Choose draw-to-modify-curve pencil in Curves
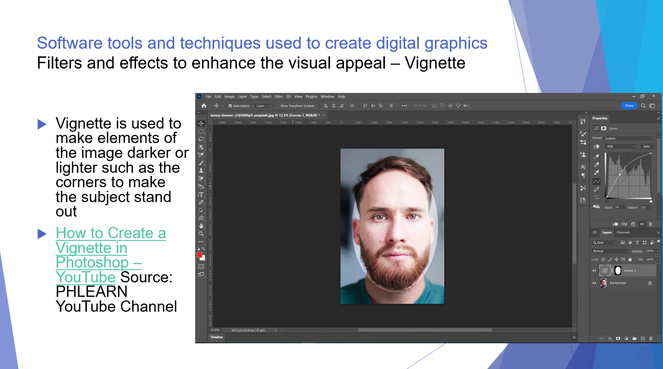663x369 pixels. click(597, 189)
